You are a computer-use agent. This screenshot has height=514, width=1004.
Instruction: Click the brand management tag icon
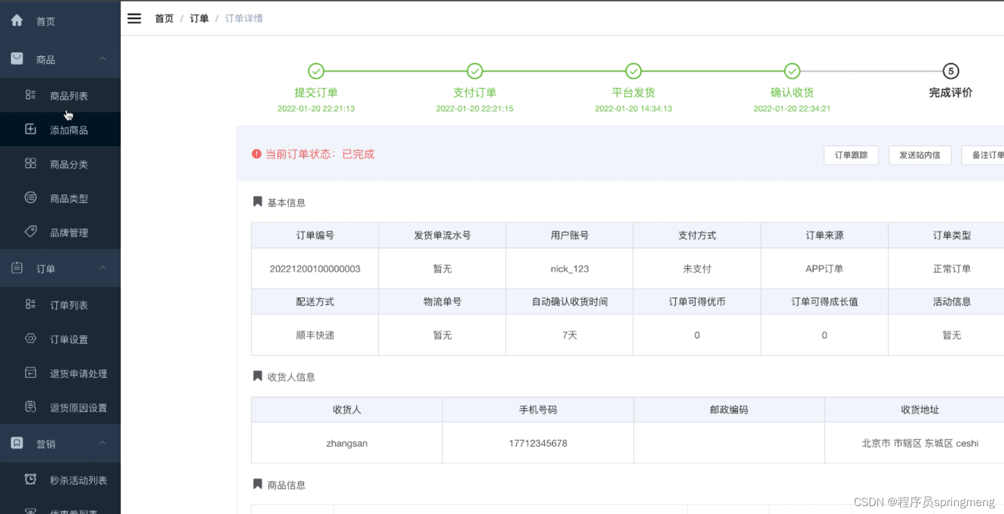pos(30,232)
